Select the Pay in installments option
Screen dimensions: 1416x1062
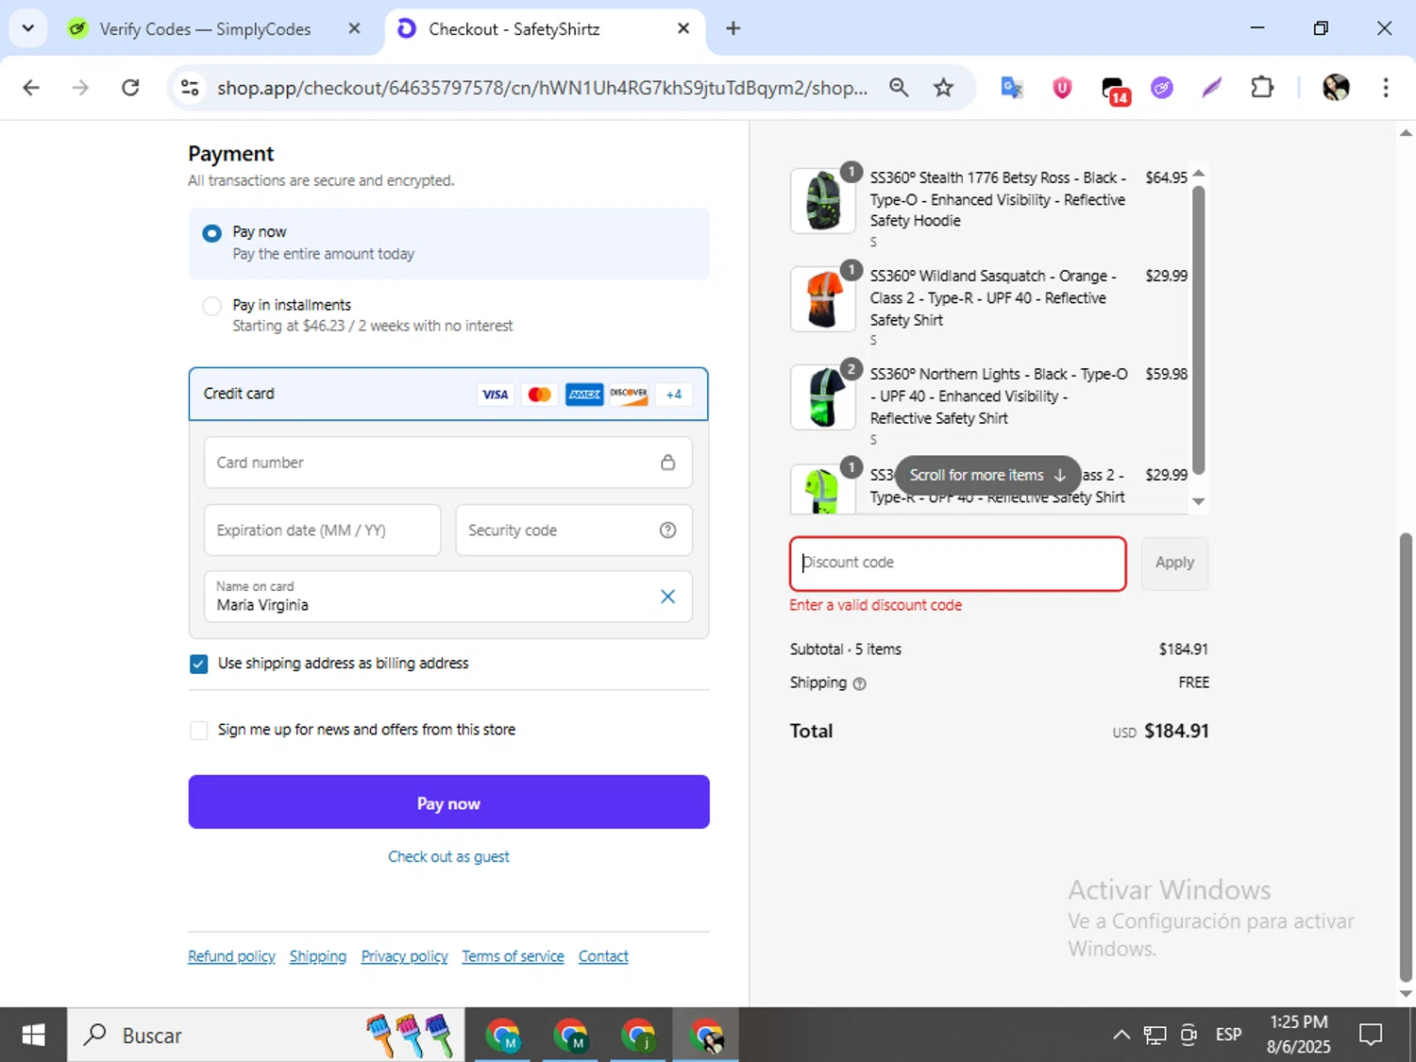coord(212,306)
